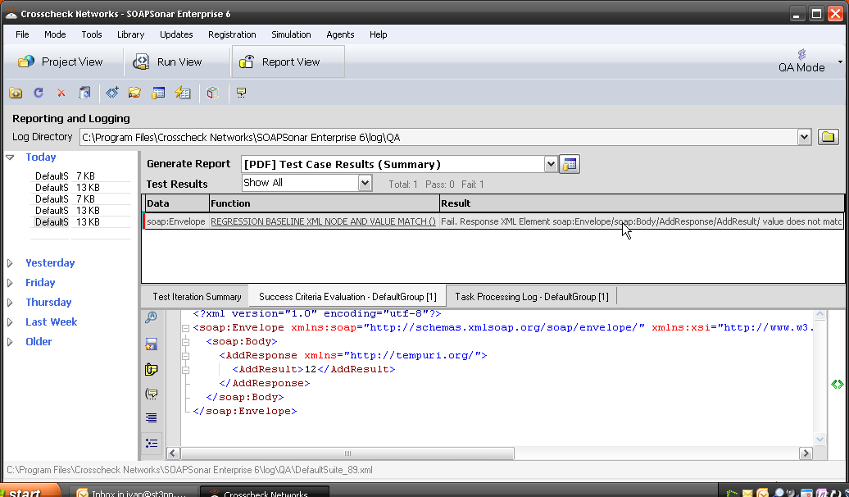Image resolution: width=849 pixels, height=497 pixels.
Task: Open the Mode menu
Action: tap(55, 34)
